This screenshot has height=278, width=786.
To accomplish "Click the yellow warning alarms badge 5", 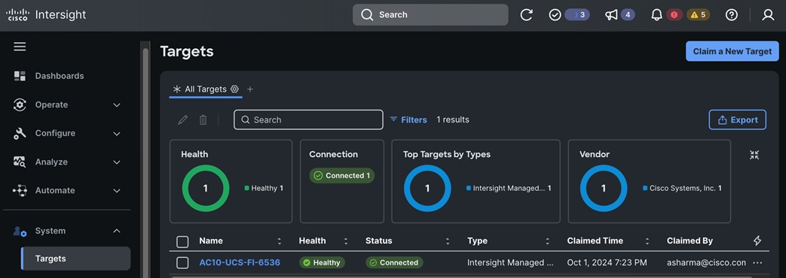I will pyautogui.click(x=699, y=15).
